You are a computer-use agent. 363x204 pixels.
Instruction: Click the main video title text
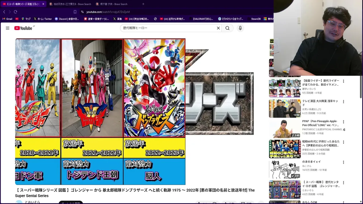(135, 193)
